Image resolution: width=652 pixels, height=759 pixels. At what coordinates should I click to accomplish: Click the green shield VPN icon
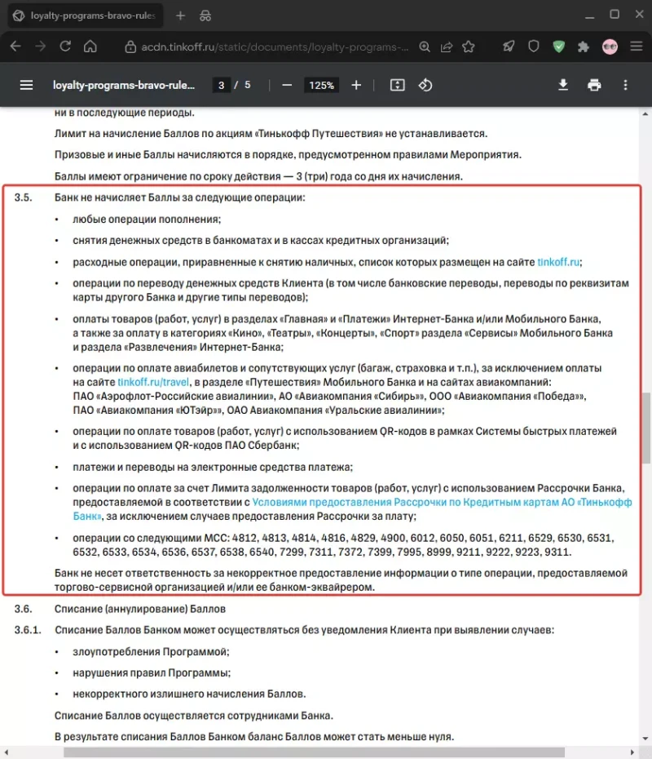point(559,47)
